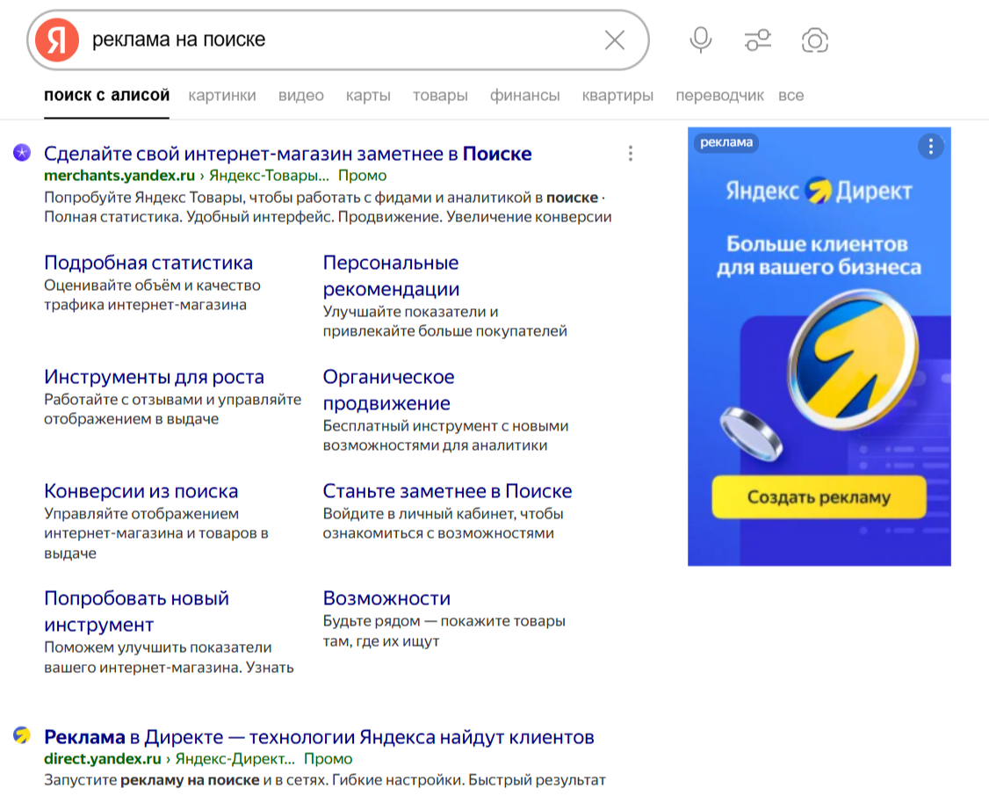
Task: Click the text «Поможем улучшить показатели вашего интернет-магазина»
Action: [169, 657]
